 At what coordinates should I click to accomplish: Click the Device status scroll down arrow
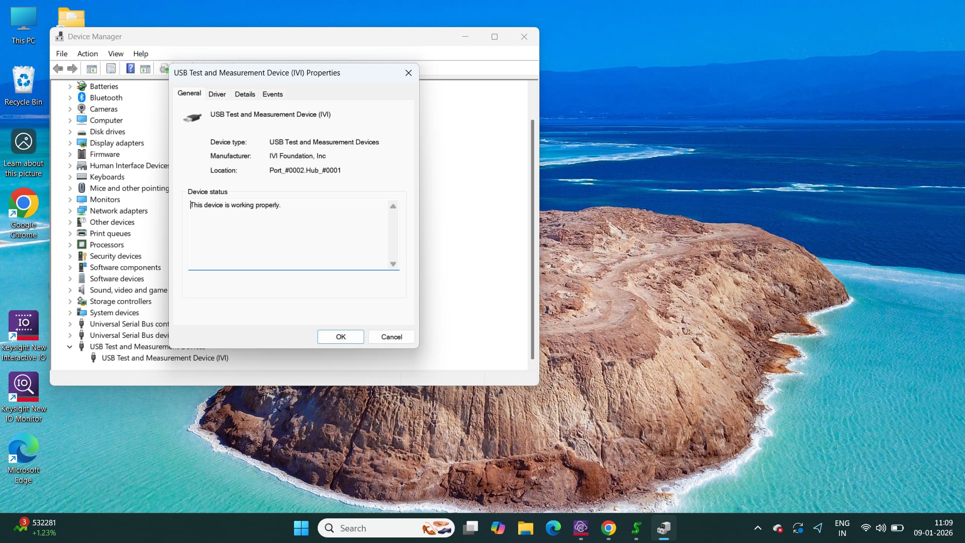pyautogui.click(x=393, y=264)
